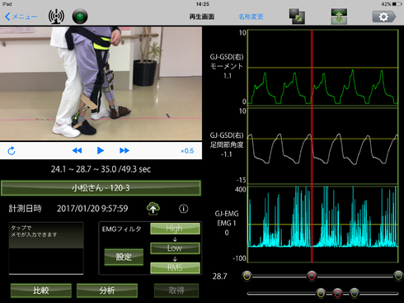Toggle the RMS EMG filter
Screen dimensions: 404x303
(175, 267)
